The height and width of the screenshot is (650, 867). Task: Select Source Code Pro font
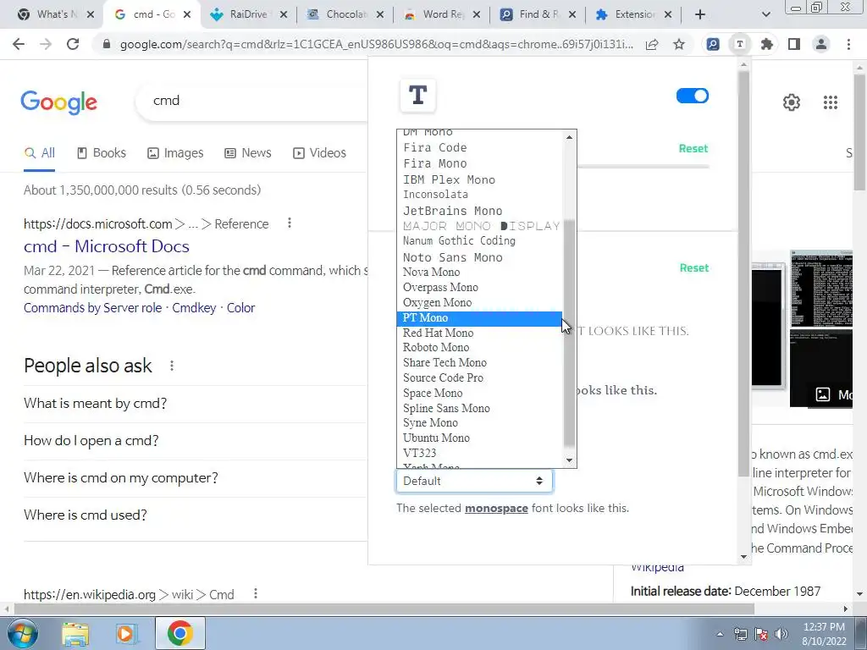(479, 378)
